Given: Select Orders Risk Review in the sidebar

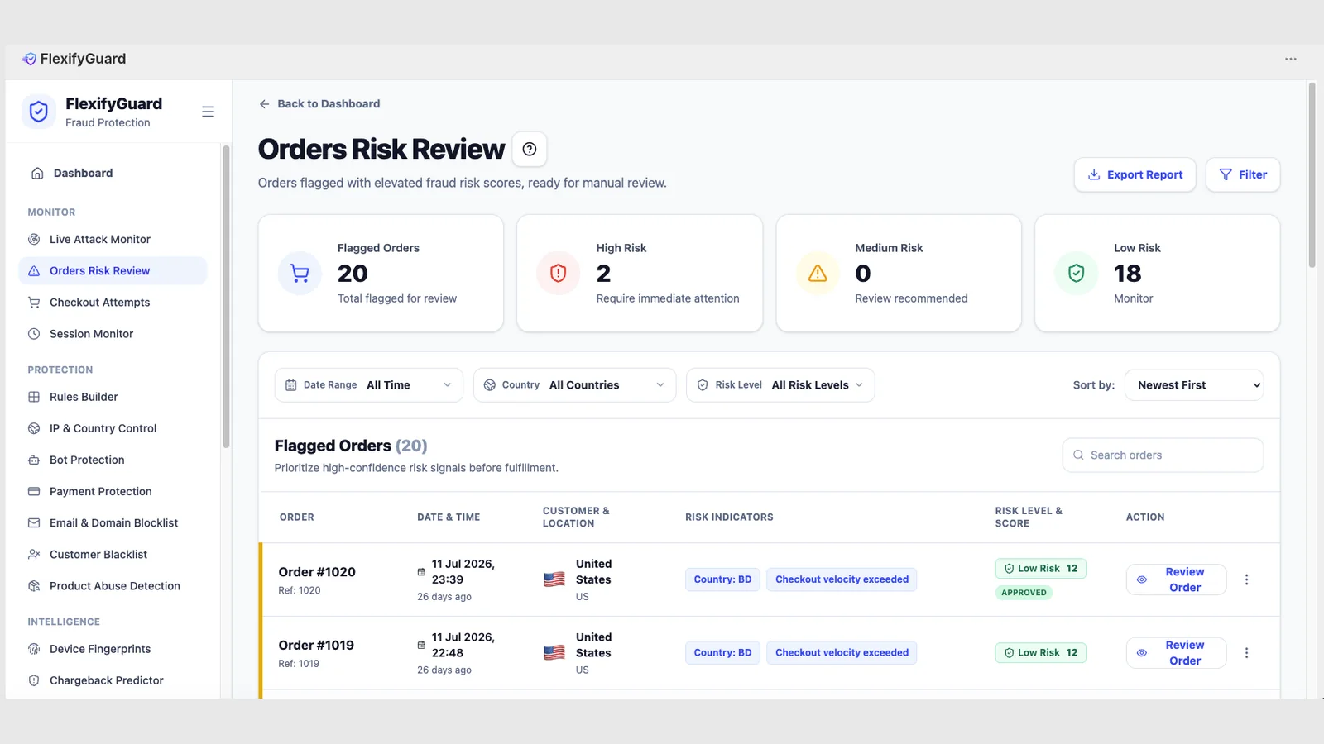Looking at the screenshot, I should point(113,271).
